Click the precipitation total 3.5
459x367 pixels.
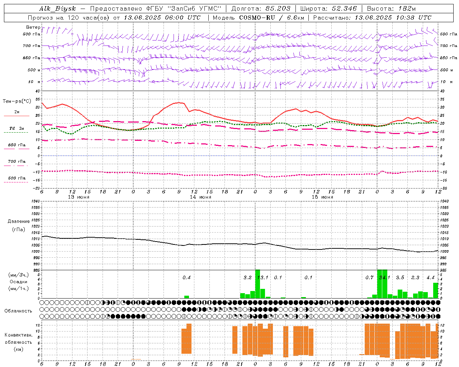tap(400, 278)
